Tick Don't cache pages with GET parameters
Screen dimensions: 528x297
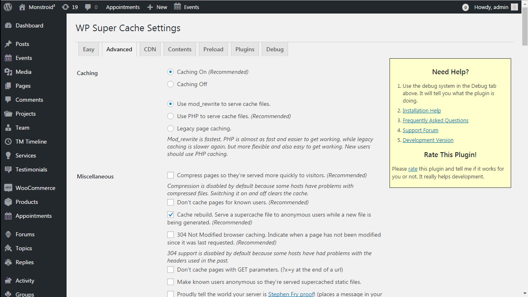pyautogui.click(x=171, y=270)
